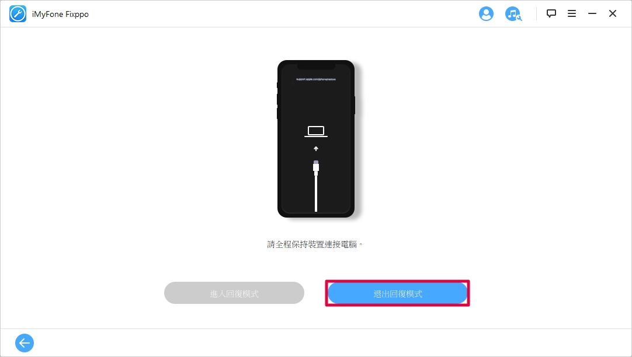Go back with the blue arrow button
This screenshot has height=357, width=632.
[x=25, y=343]
